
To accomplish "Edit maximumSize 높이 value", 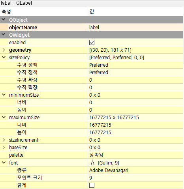I will (135, 133).
